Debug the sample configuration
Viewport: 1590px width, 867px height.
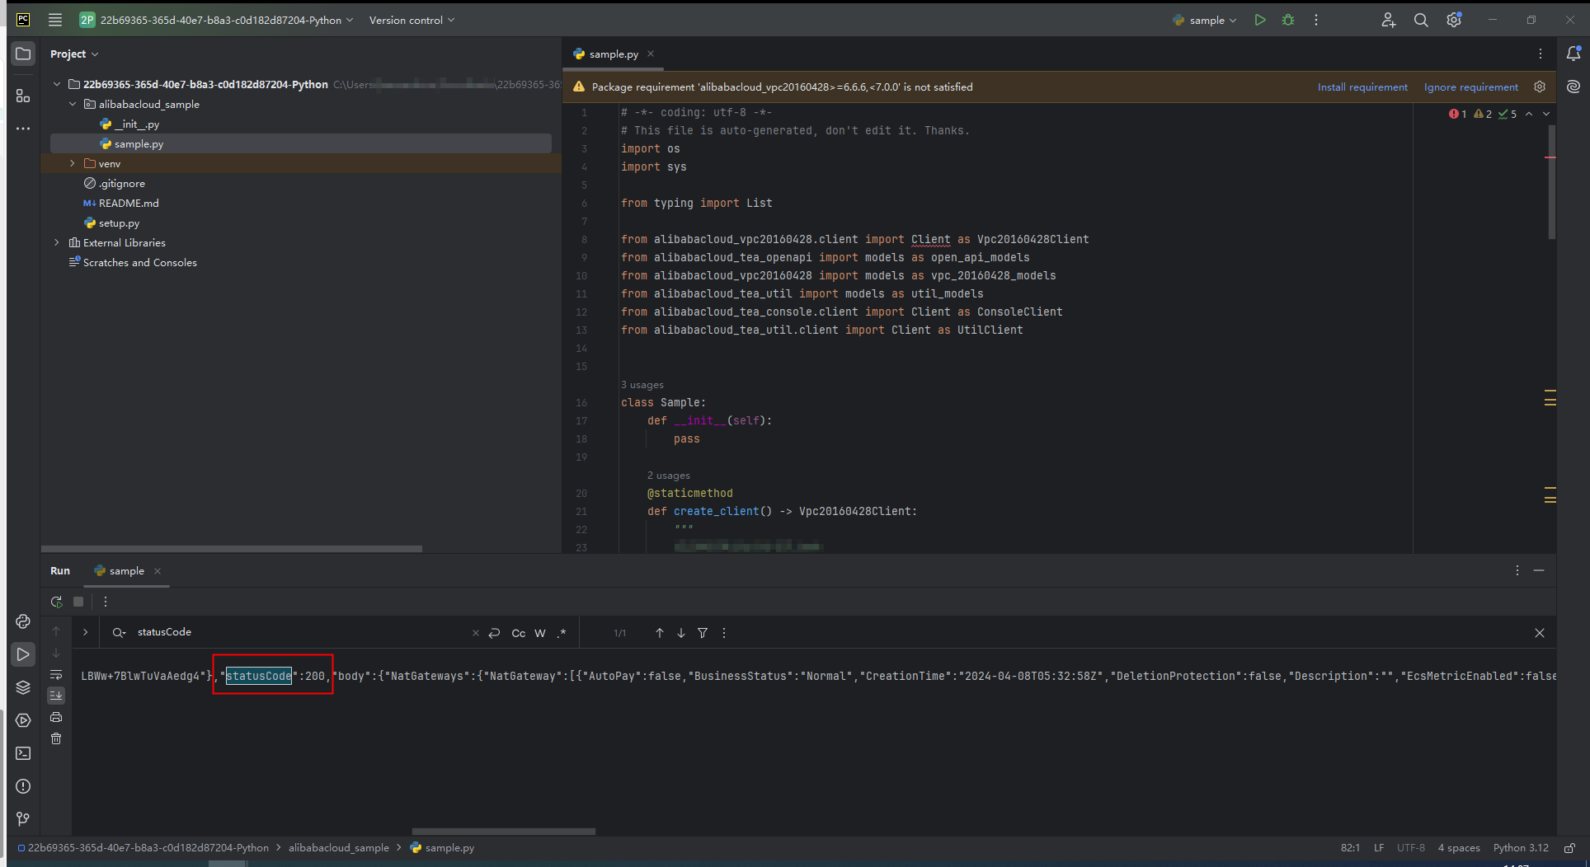coord(1288,20)
